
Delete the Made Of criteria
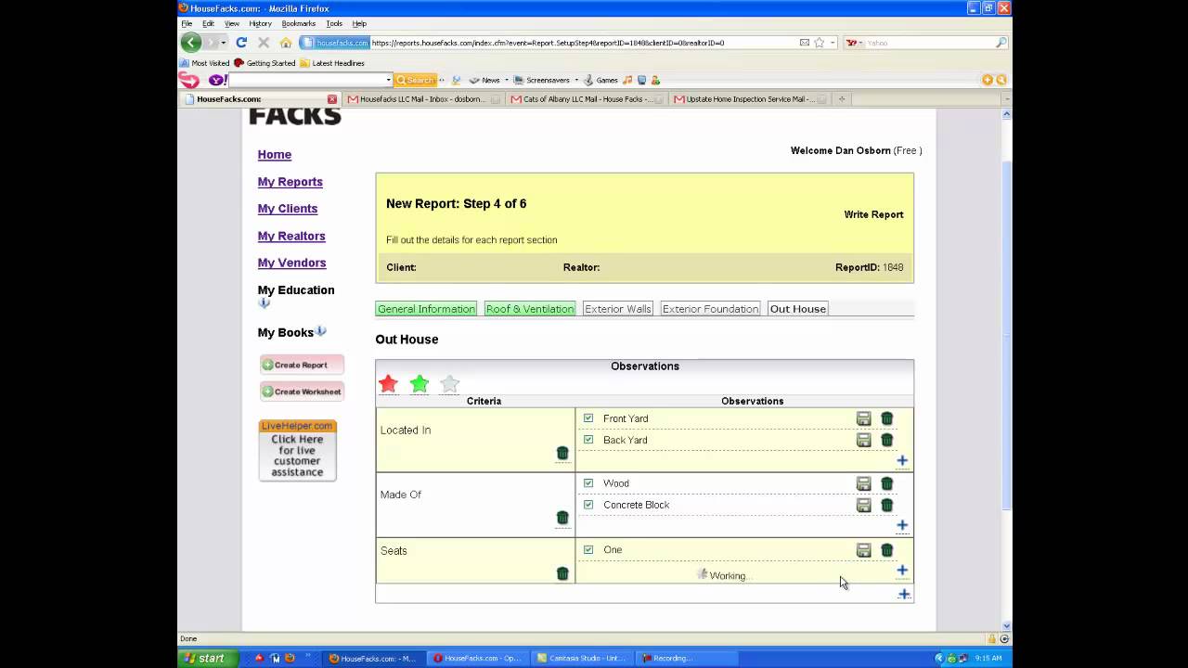tap(562, 518)
